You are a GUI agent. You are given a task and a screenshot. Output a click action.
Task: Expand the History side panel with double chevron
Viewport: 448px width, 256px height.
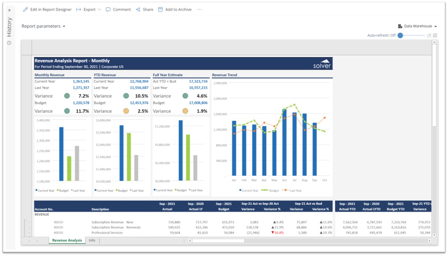(9, 10)
